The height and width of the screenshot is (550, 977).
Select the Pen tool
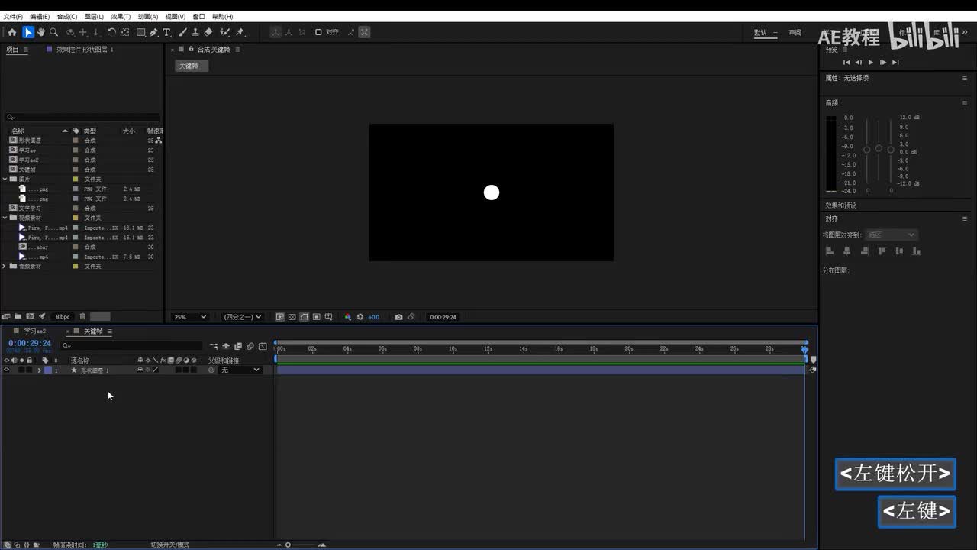click(x=154, y=32)
